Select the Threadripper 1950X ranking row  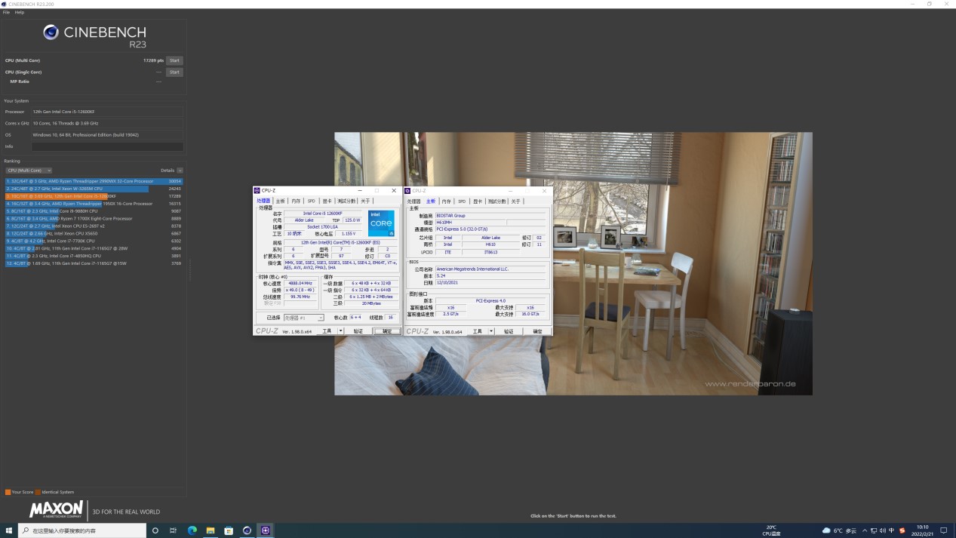point(94,204)
